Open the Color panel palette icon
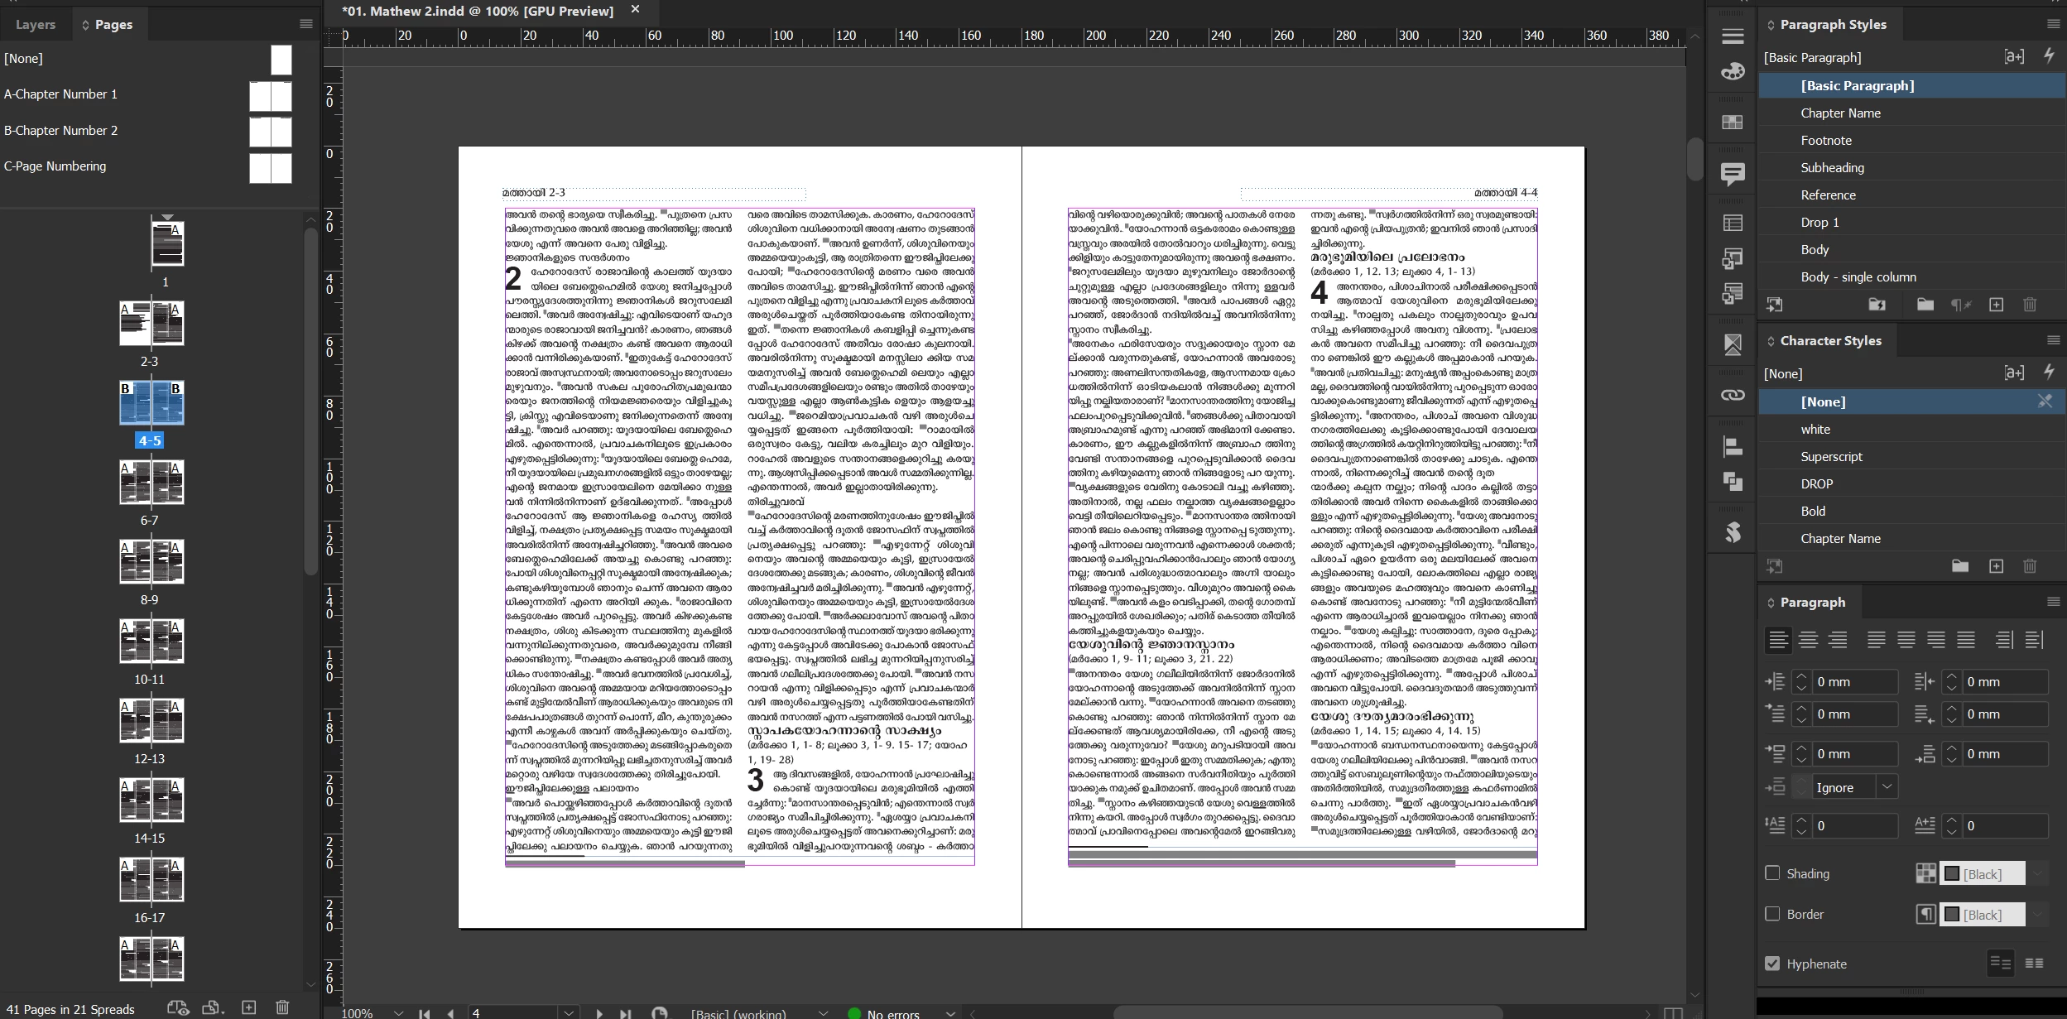This screenshot has height=1019, width=2067. tap(1733, 72)
